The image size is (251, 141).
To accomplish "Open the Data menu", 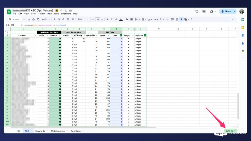I will click(49, 14).
